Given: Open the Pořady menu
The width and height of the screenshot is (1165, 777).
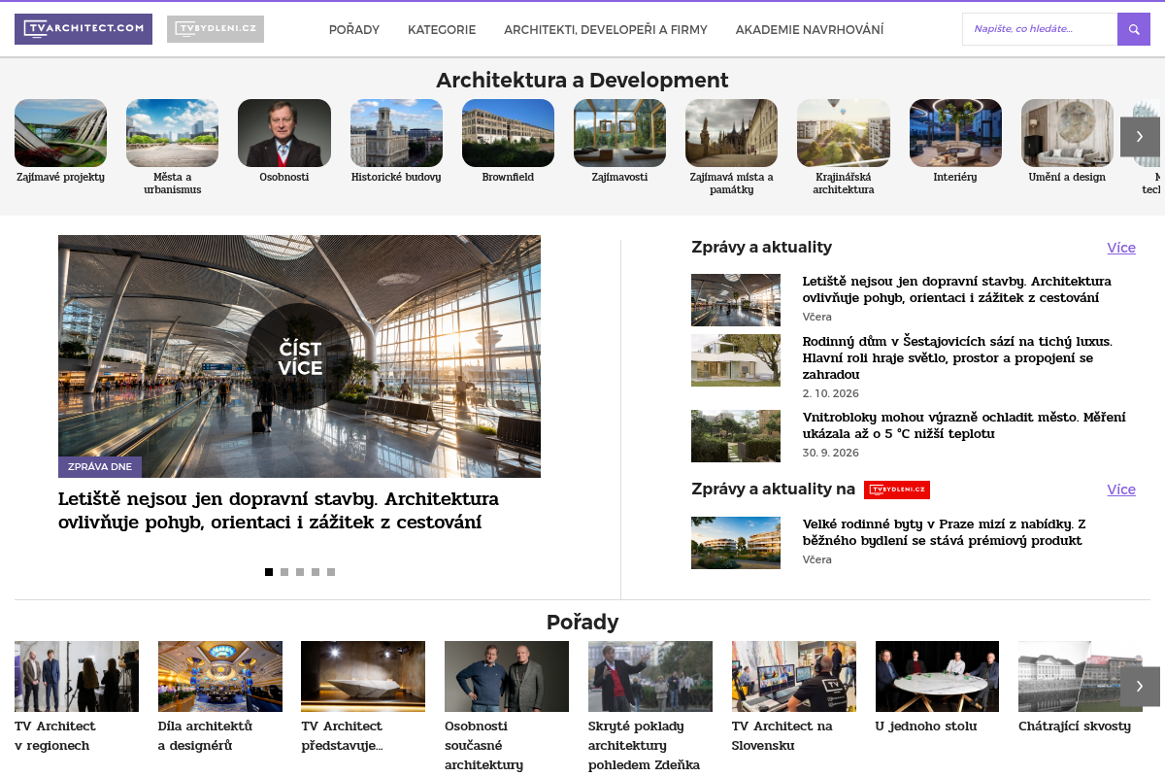Looking at the screenshot, I should (x=354, y=30).
